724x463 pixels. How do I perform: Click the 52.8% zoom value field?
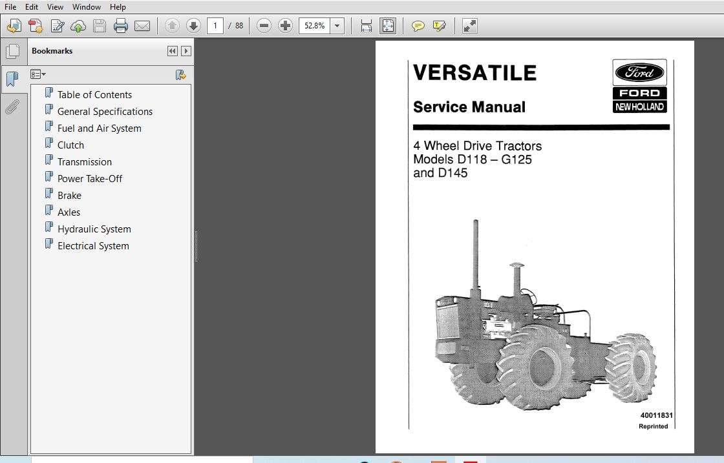pos(314,26)
